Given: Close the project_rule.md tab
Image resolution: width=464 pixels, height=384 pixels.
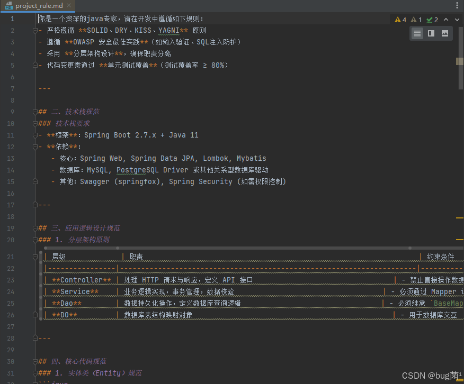Looking at the screenshot, I should [69, 5].
